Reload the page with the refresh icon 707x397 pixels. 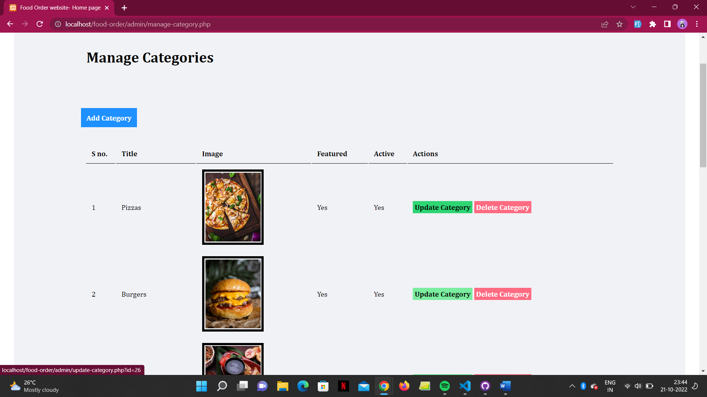[39, 24]
